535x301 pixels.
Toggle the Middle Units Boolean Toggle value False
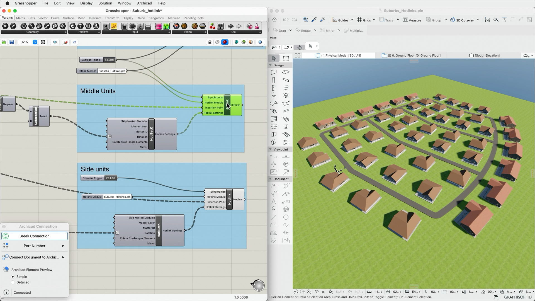[109, 60]
